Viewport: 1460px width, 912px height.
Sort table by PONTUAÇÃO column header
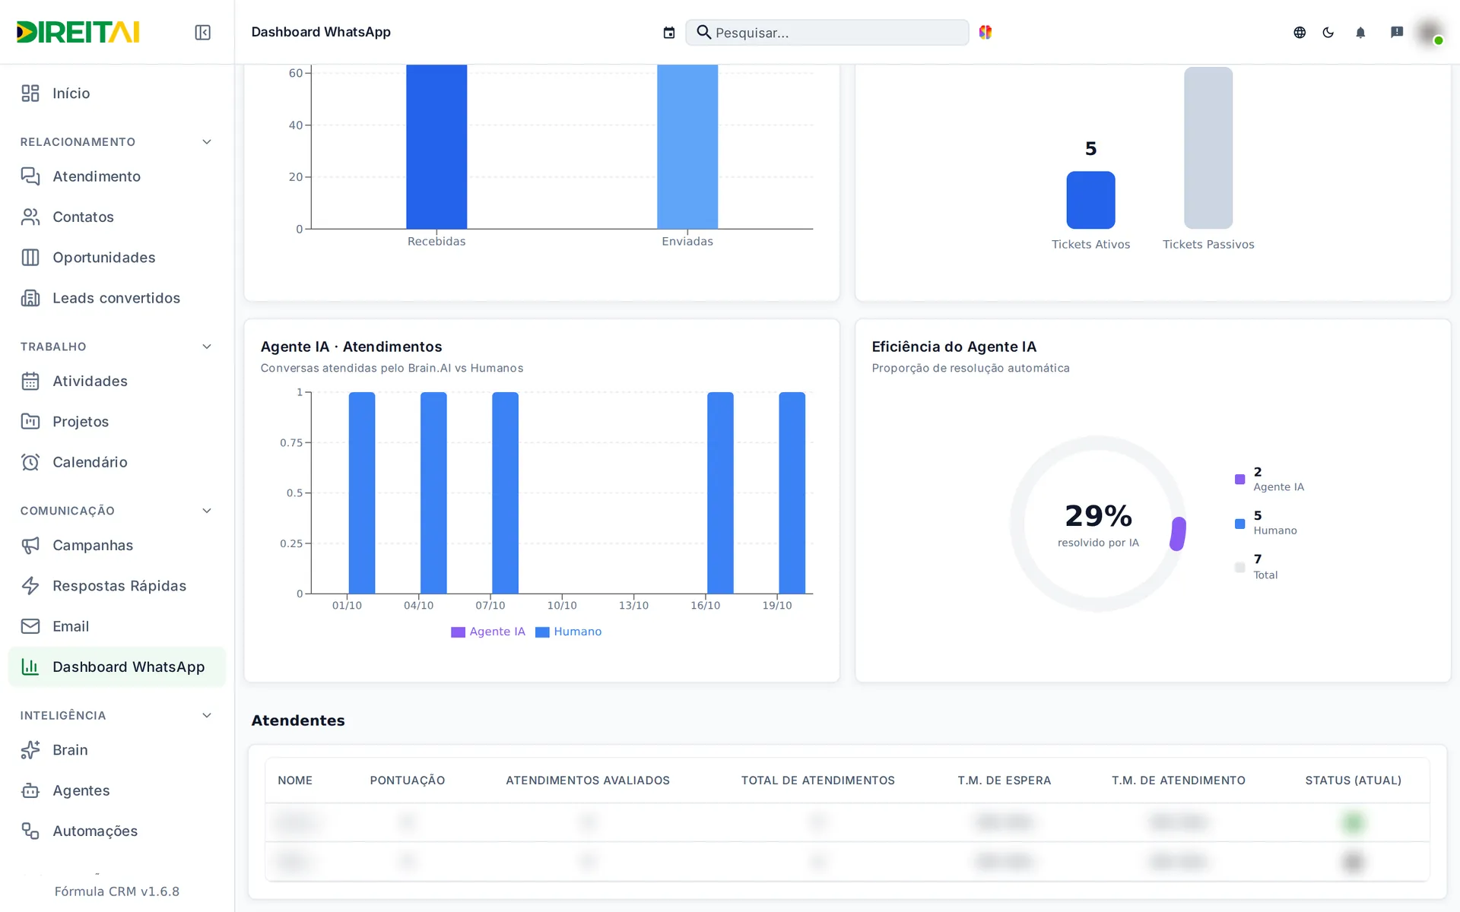[408, 781]
